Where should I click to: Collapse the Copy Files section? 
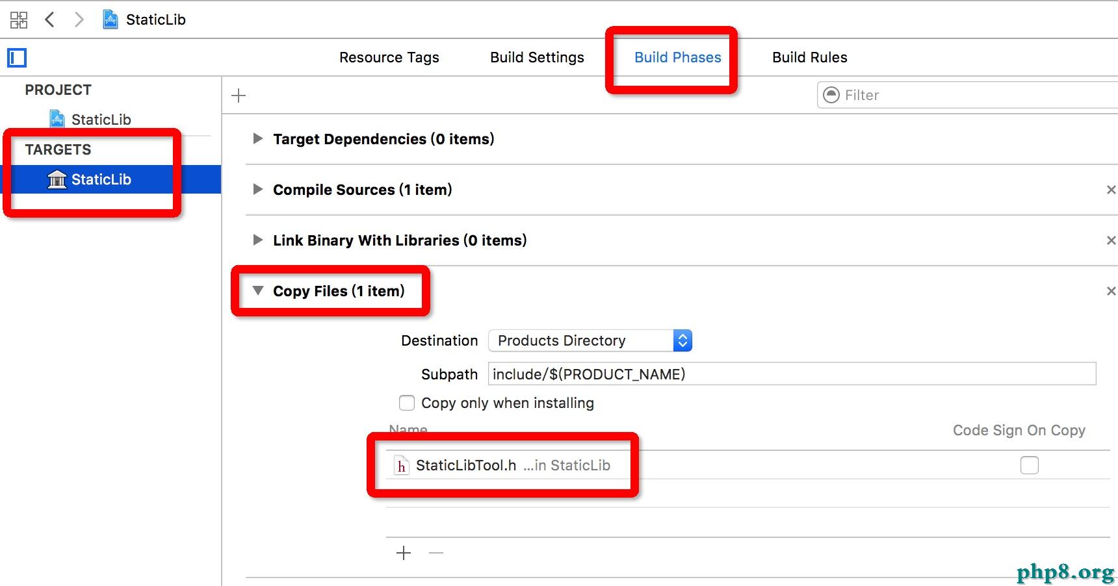pos(258,290)
